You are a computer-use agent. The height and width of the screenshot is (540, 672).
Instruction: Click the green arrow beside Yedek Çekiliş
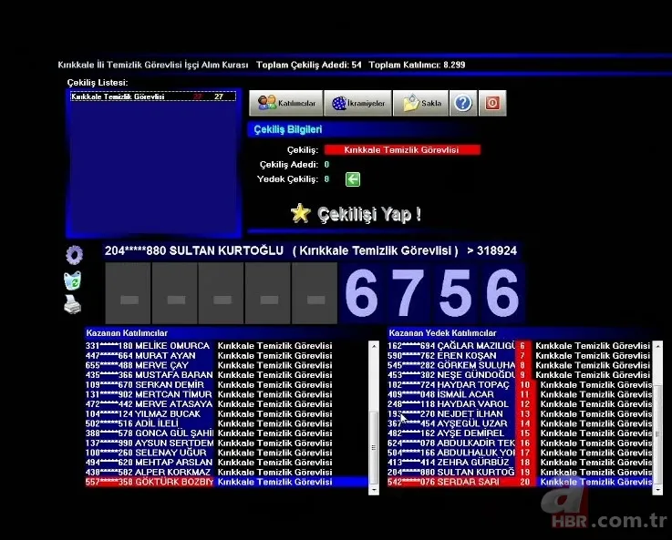pyautogui.click(x=352, y=179)
